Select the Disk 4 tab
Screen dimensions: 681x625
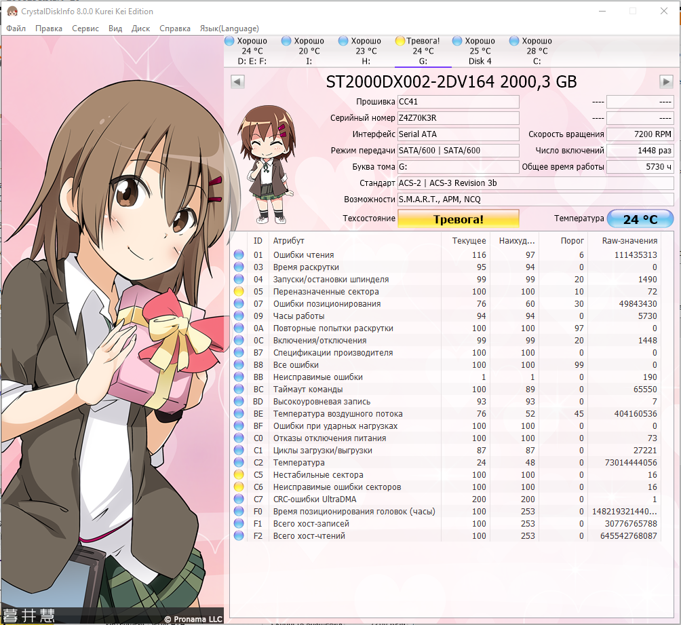480,51
